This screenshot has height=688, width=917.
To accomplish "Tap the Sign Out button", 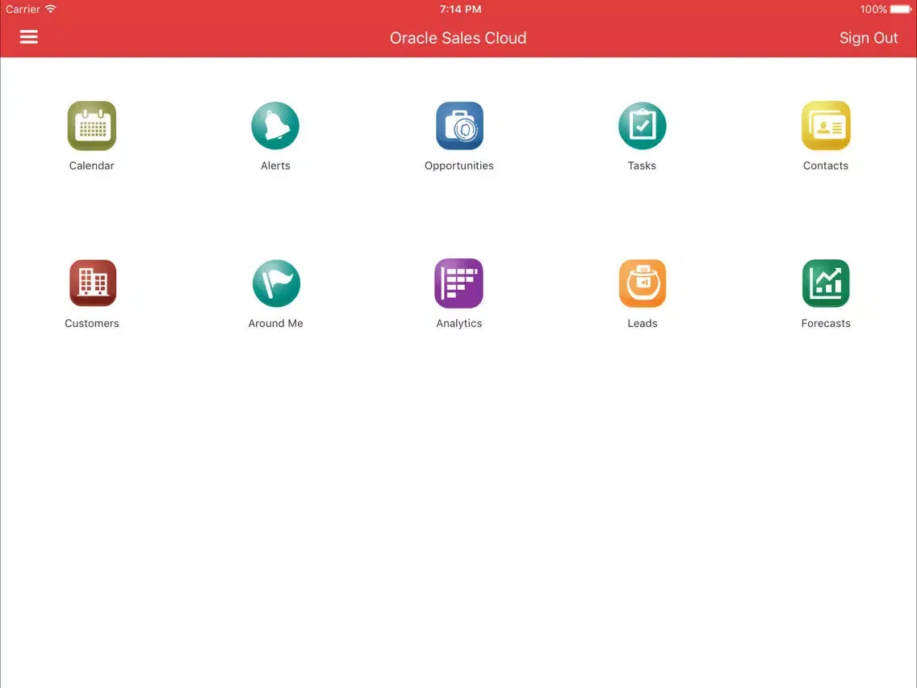I will point(869,38).
